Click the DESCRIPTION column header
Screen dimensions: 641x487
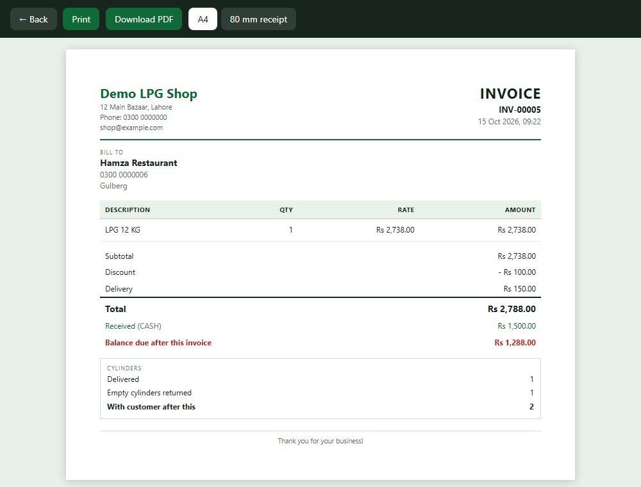coord(128,210)
